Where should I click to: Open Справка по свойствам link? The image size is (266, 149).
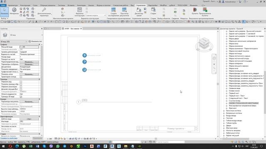pos(9,138)
